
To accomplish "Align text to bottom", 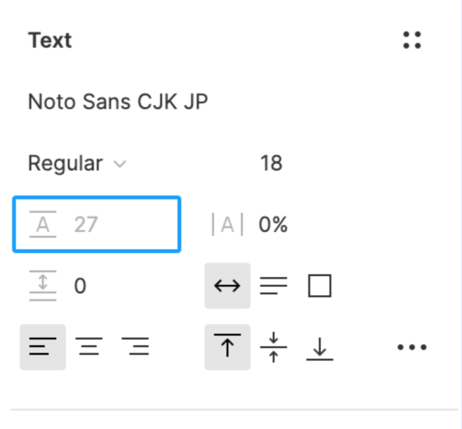I will pyautogui.click(x=319, y=347).
